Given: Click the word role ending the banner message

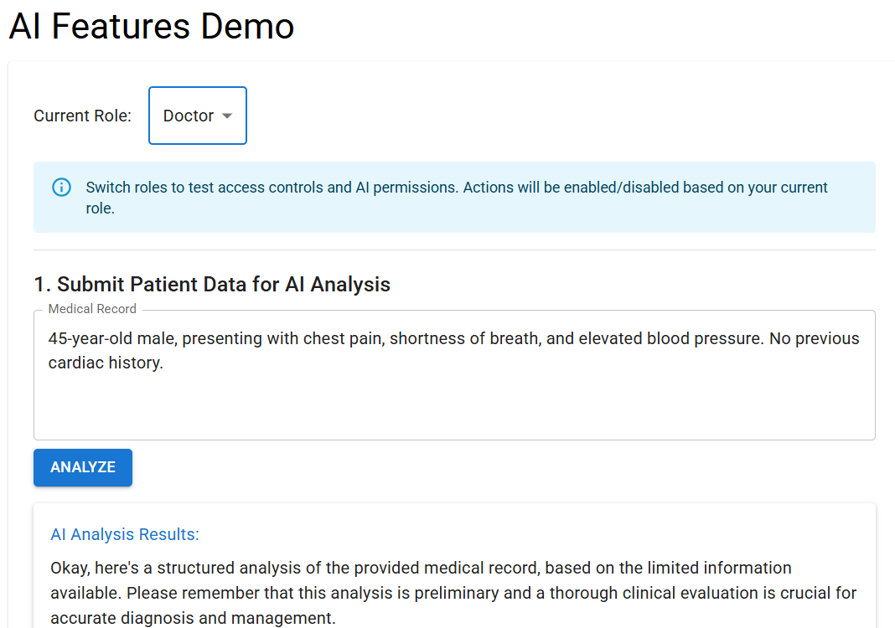Looking at the screenshot, I should click(100, 208).
